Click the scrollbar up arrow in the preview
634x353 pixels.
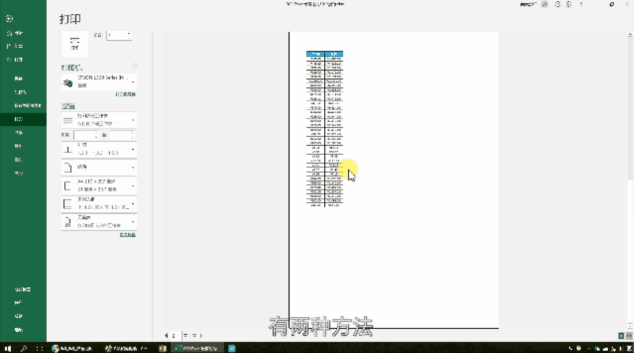pos(630,35)
